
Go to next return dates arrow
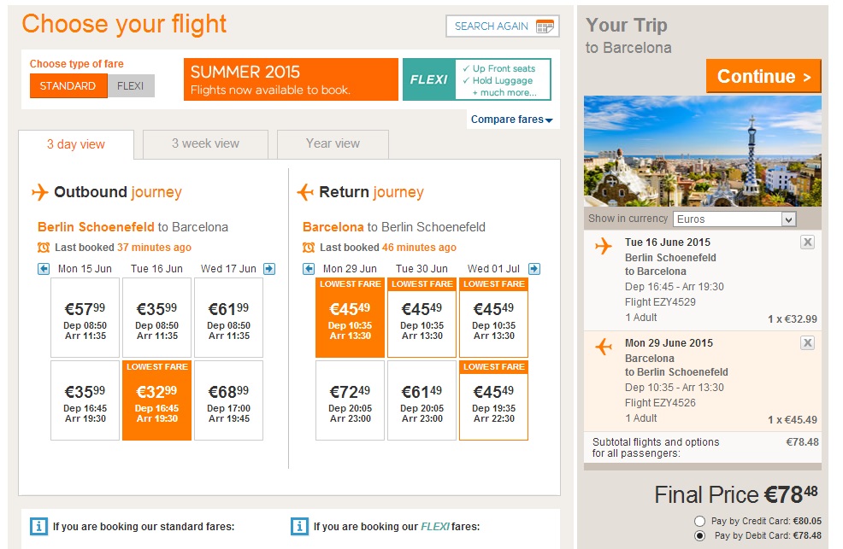pyautogui.click(x=534, y=269)
